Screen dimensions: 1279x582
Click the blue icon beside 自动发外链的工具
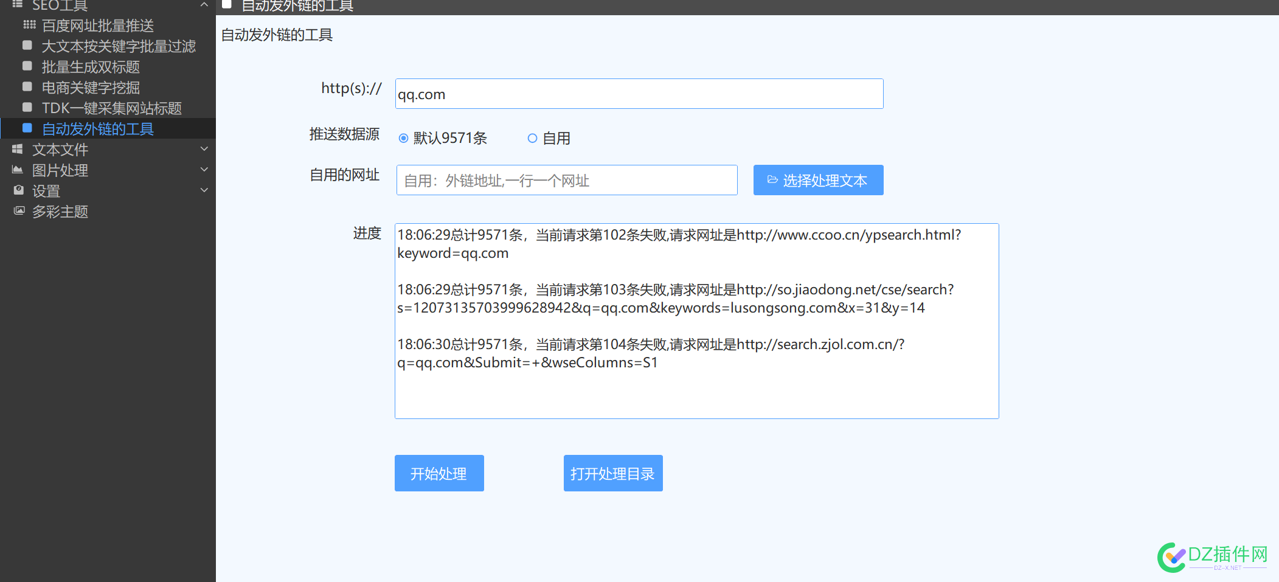pyautogui.click(x=27, y=128)
